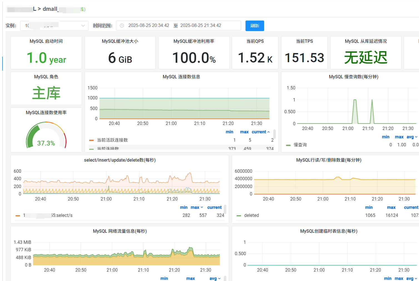Click the end time 2025-08-25 21:34:42 field

pos(200,26)
